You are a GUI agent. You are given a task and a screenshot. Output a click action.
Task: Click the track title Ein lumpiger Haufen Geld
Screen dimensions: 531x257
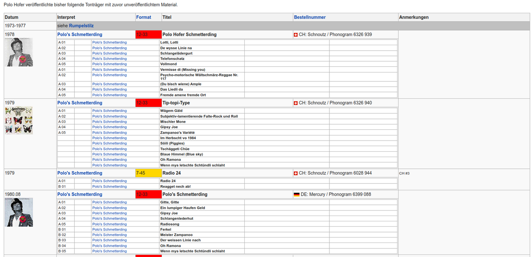[x=183, y=208]
